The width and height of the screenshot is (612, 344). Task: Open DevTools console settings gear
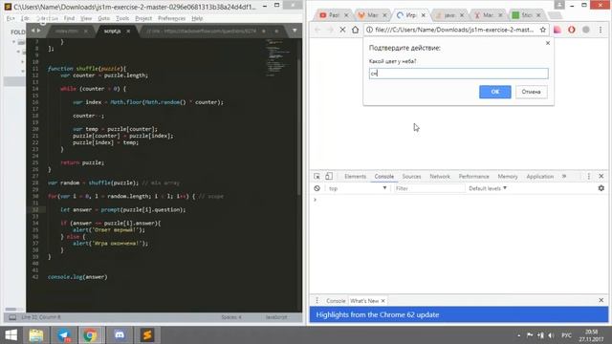click(x=601, y=188)
